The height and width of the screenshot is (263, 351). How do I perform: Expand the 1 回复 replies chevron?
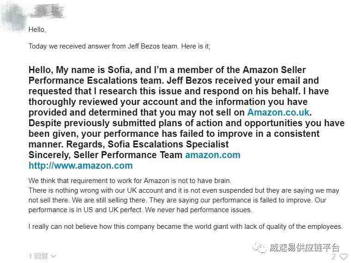[x=53, y=256]
